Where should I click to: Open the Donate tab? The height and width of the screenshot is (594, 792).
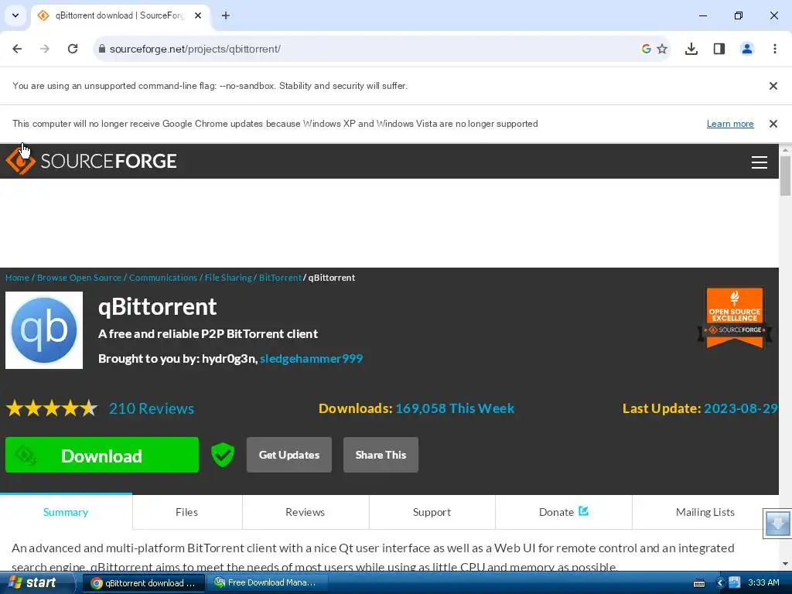pos(563,512)
